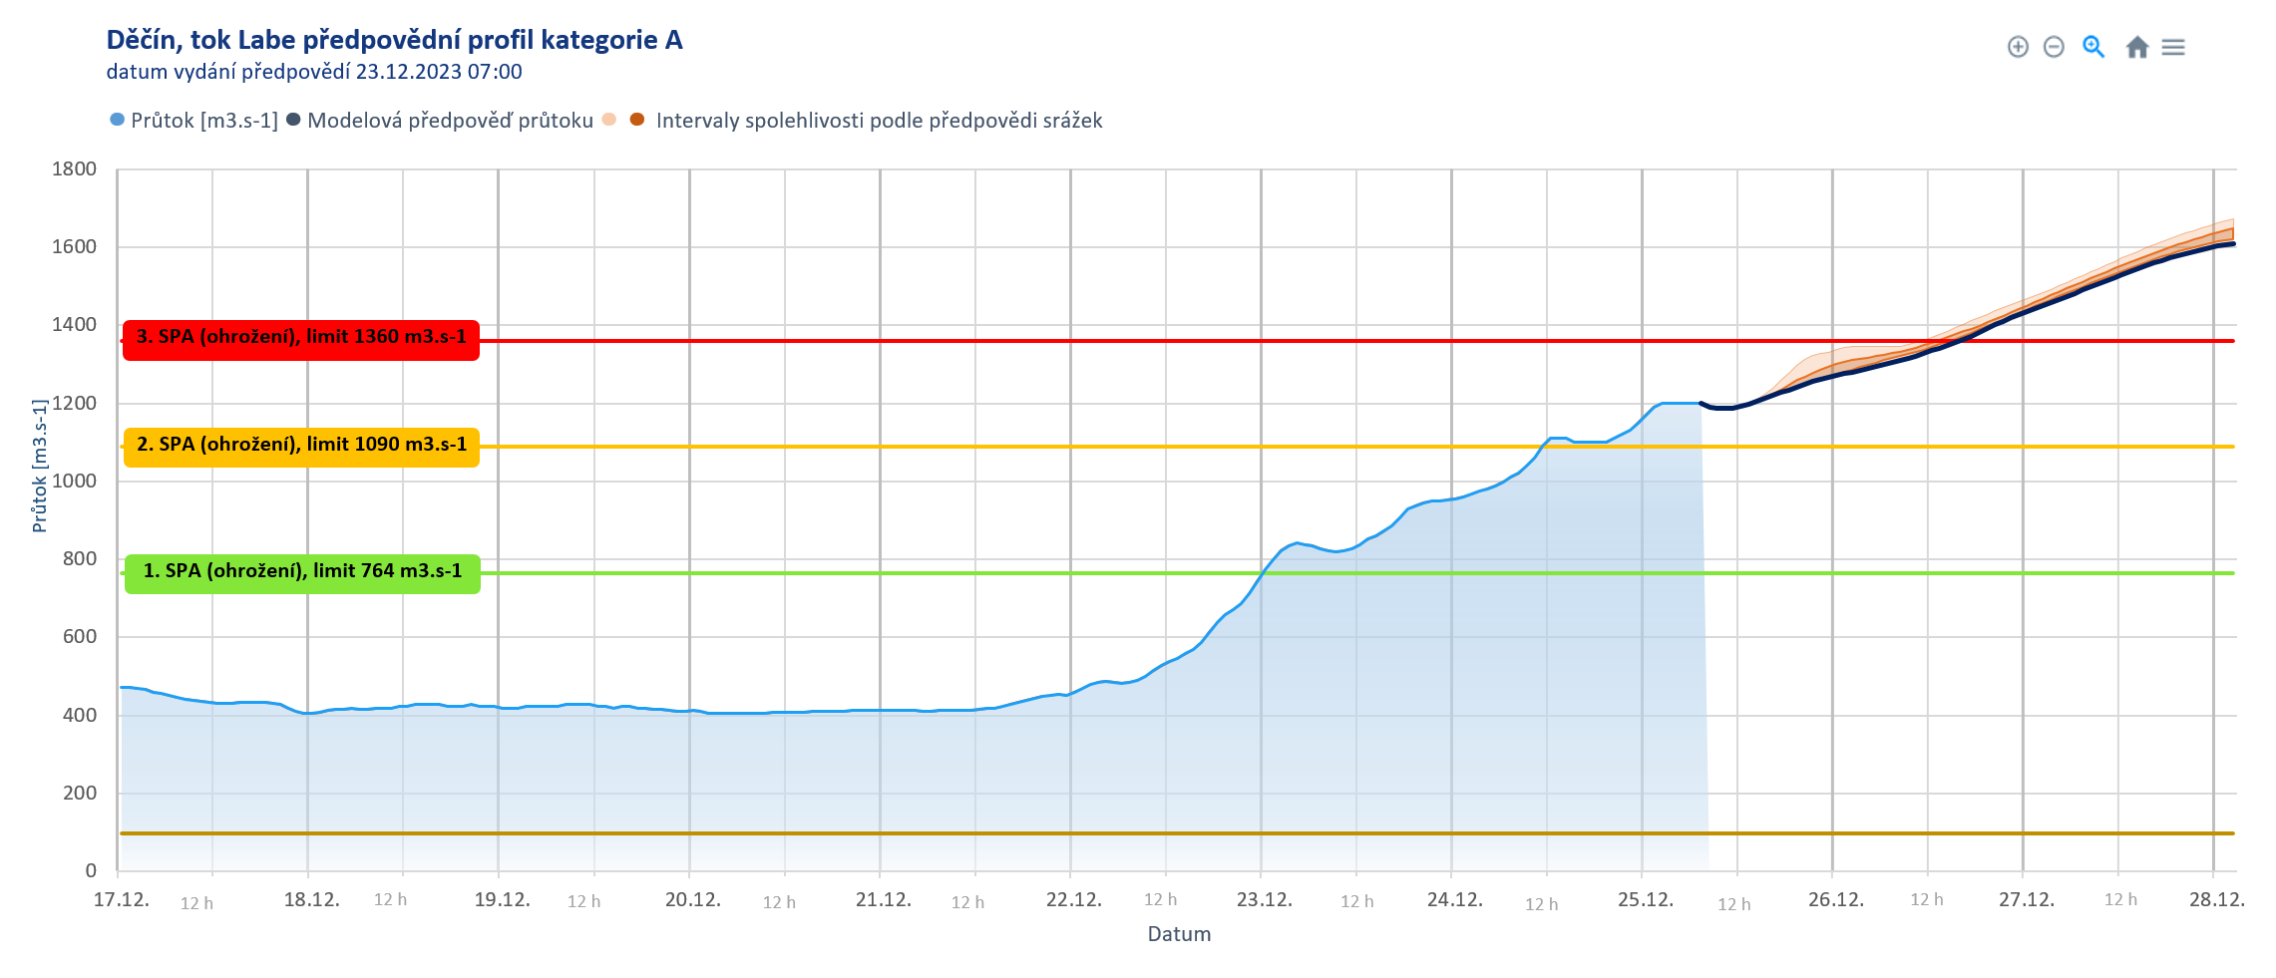Toggle the Průtok [m3.s-1] legend series
Image resolution: width=2276 pixels, height=978 pixels.
(x=203, y=121)
